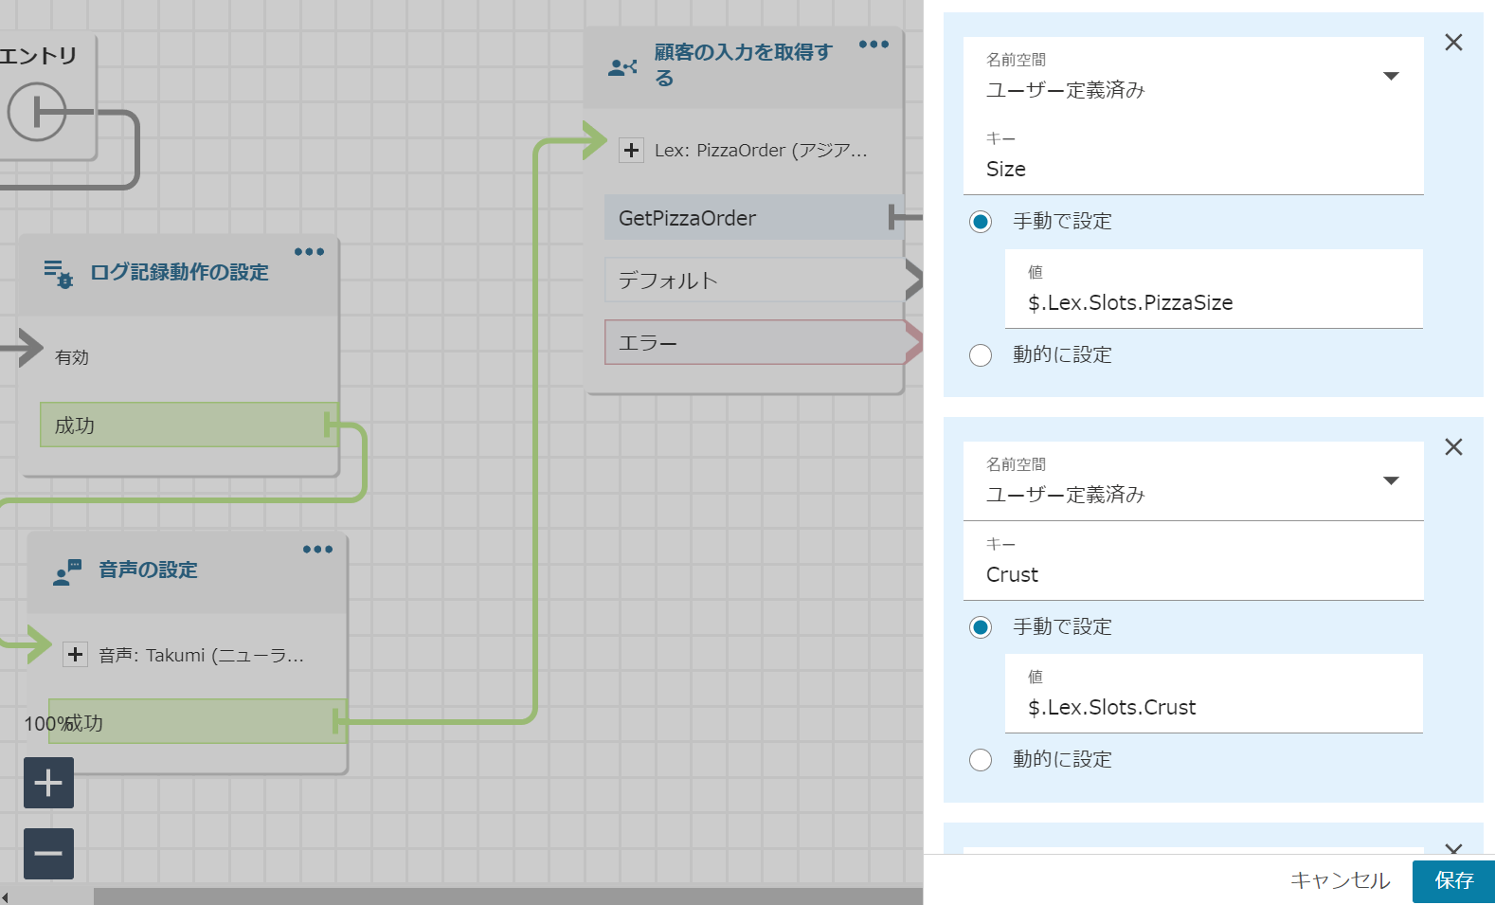Select 動的に設定 radio for Crust attribute
Viewport: 1495px width, 905px height.
pyautogui.click(x=981, y=760)
